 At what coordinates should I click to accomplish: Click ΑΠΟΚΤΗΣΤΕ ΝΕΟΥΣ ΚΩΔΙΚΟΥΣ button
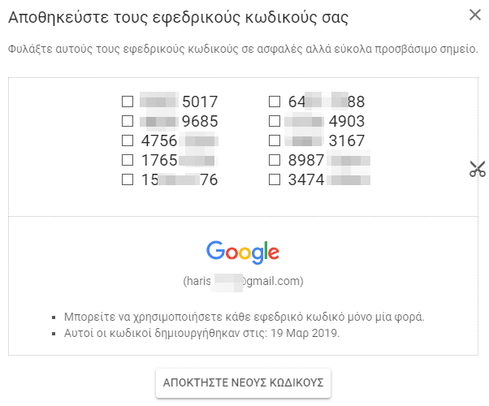[x=243, y=383]
